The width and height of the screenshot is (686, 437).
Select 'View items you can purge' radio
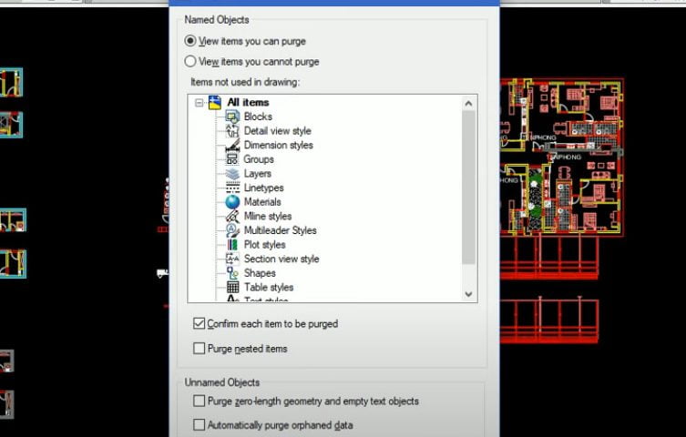(x=190, y=41)
